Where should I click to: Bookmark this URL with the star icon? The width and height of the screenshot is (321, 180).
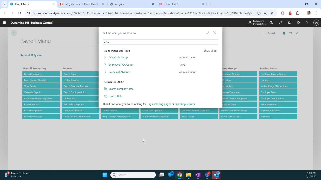point(272,13)
